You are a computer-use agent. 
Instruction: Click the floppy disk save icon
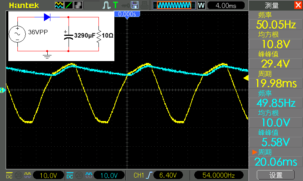pos(134,5)
